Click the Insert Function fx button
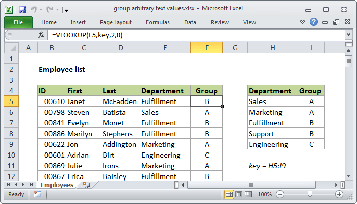 coord(41,35)
